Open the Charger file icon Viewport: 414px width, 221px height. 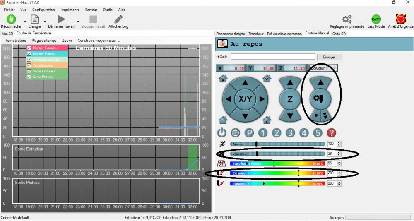click(x=35, y=19)
